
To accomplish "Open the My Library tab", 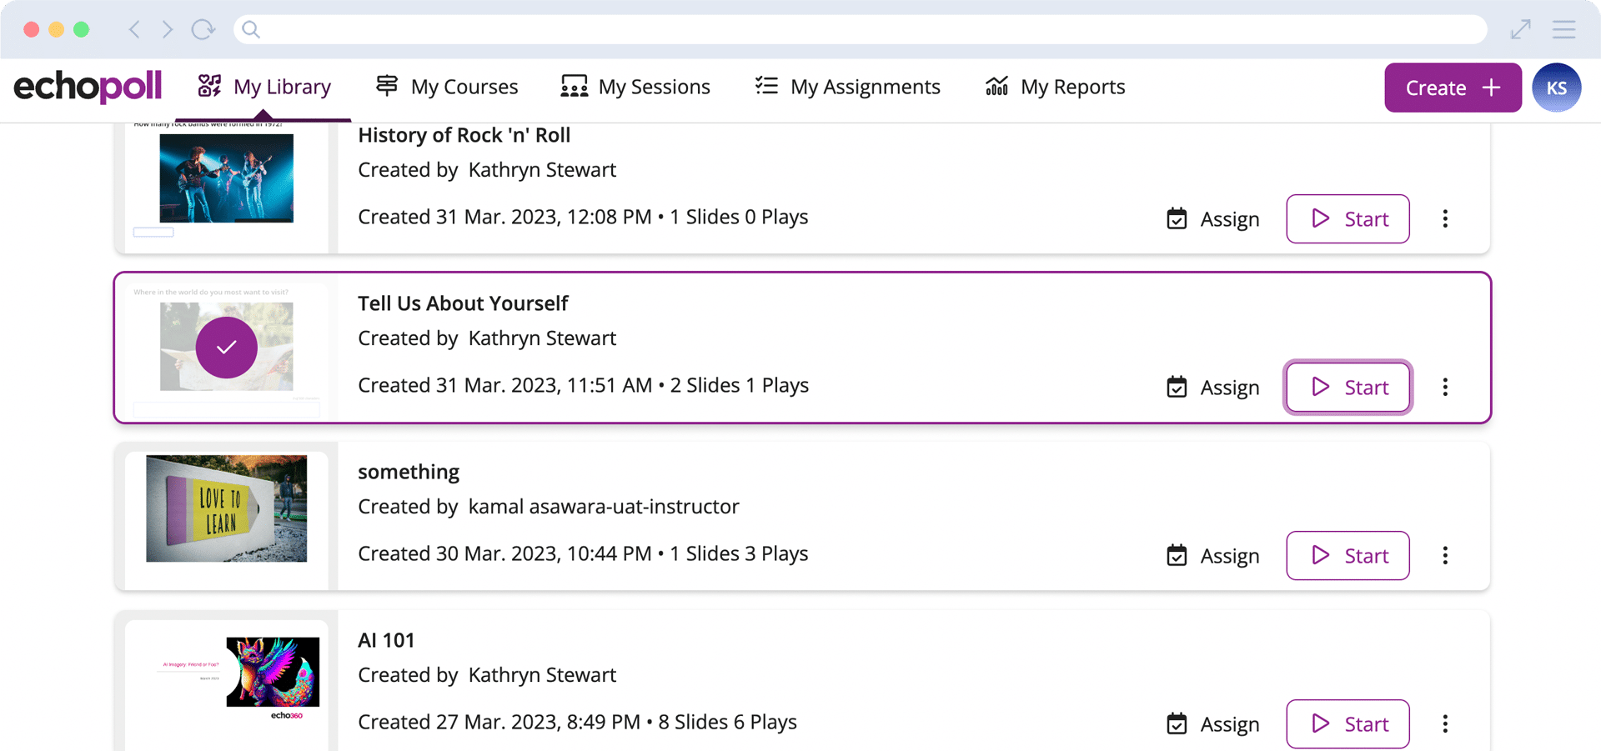I will click(x=263, y=87).
